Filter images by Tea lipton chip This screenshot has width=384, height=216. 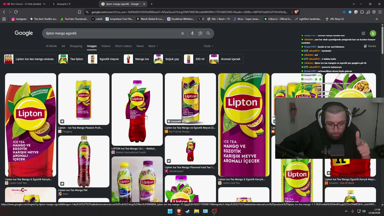click(72, 59)
